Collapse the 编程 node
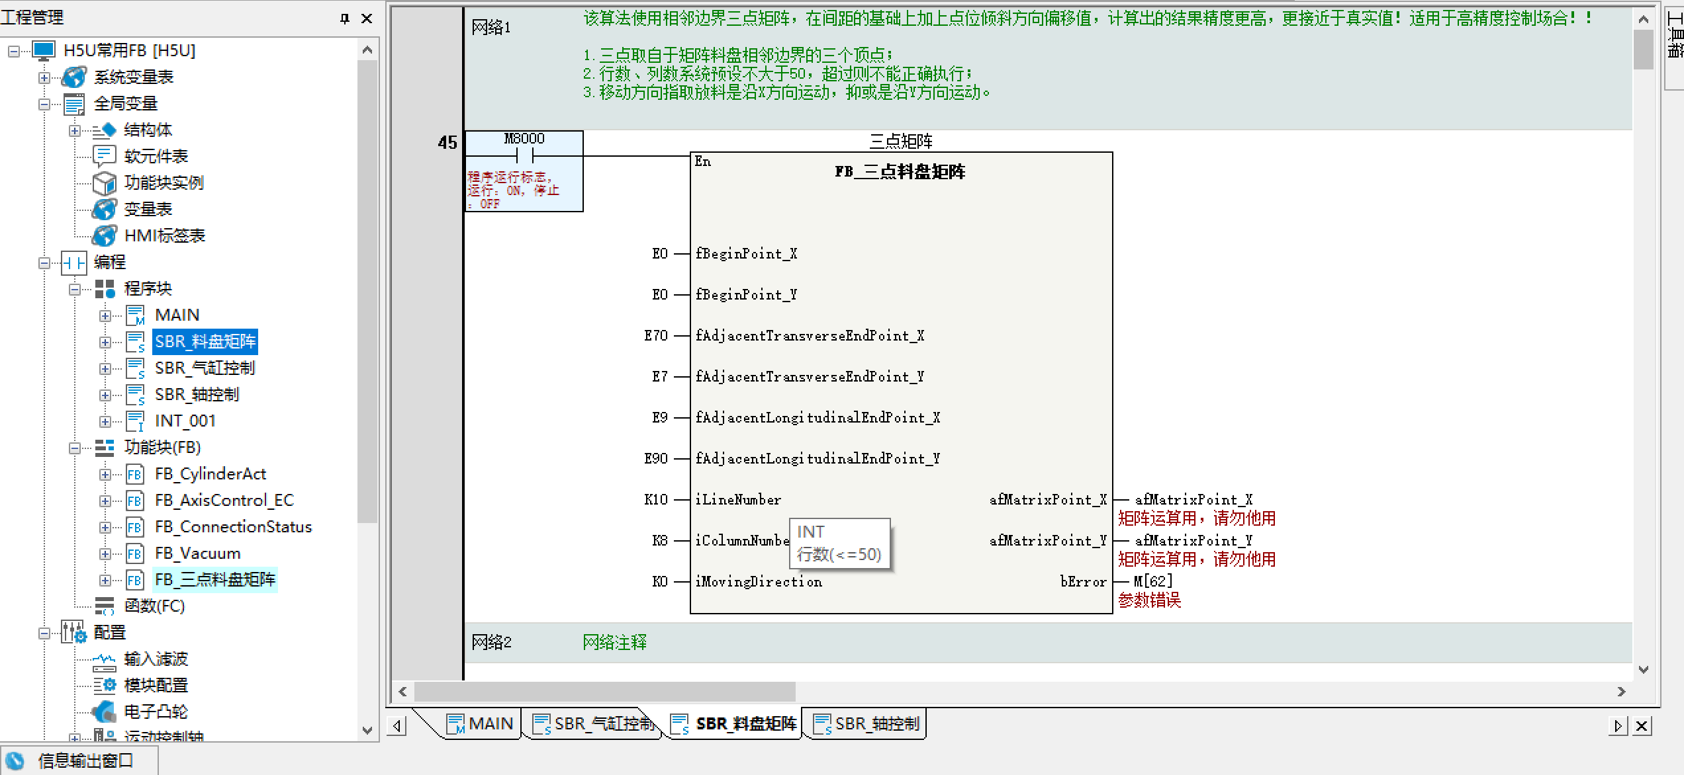Viewport: 1684px width, 775px height. click(x=44, y=263)
